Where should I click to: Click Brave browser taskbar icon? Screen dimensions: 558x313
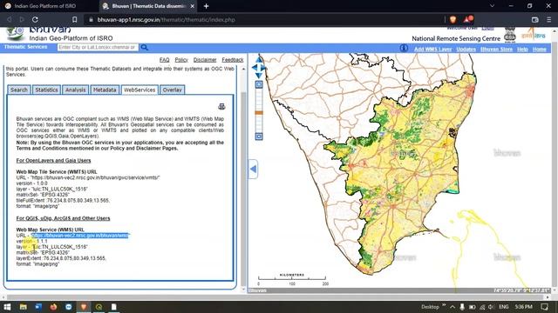(x=84, y=307)
